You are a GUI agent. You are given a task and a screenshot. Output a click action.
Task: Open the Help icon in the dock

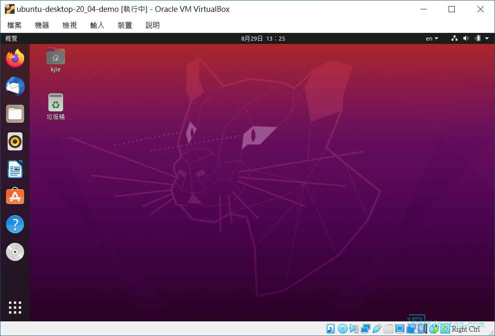[15, 224]
